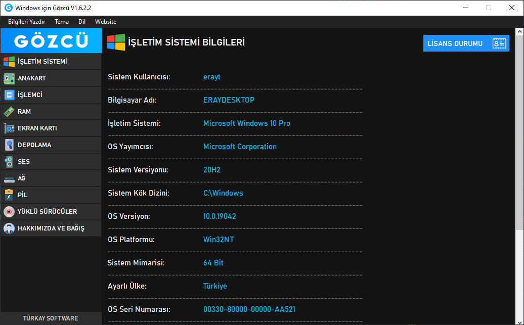Go to the AĞ network section

coord(51,178)
